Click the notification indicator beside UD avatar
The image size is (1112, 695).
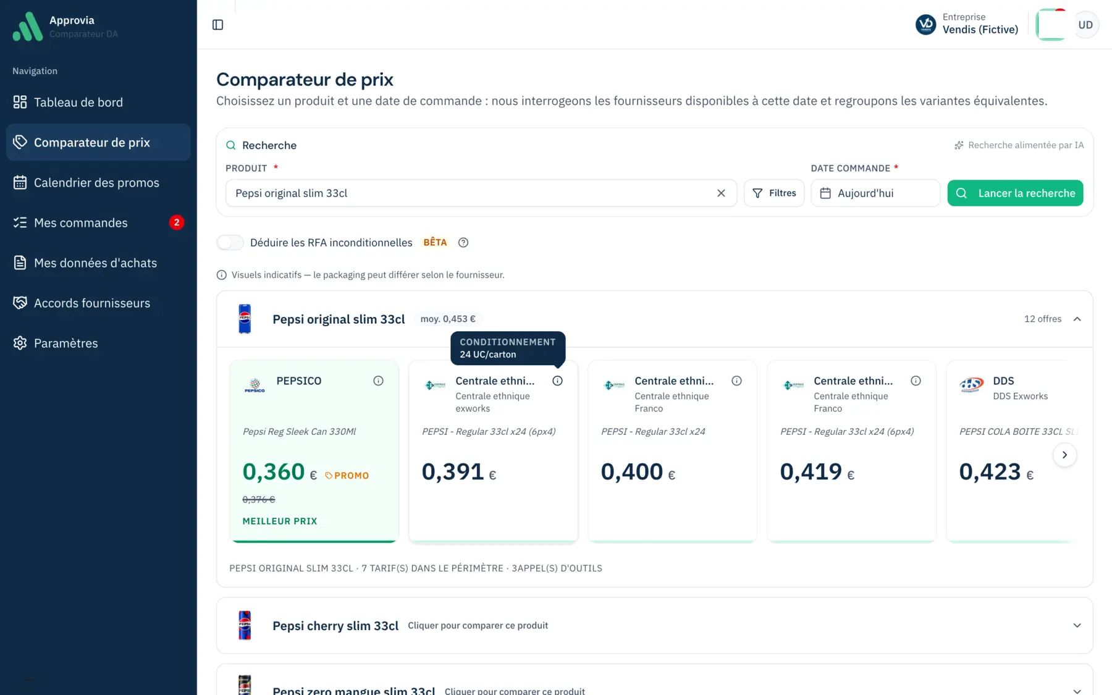click(x=1052, y=25)
